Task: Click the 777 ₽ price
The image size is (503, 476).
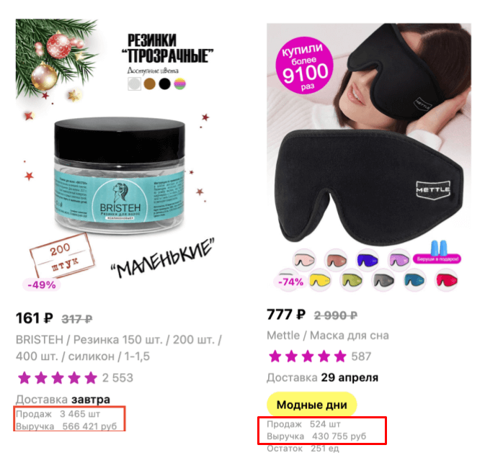Action: click(x=286, y=315)
